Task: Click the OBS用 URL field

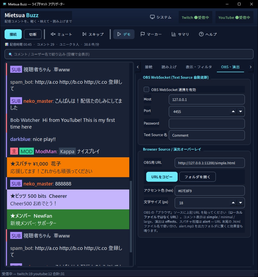Action: tap(210, 163)
